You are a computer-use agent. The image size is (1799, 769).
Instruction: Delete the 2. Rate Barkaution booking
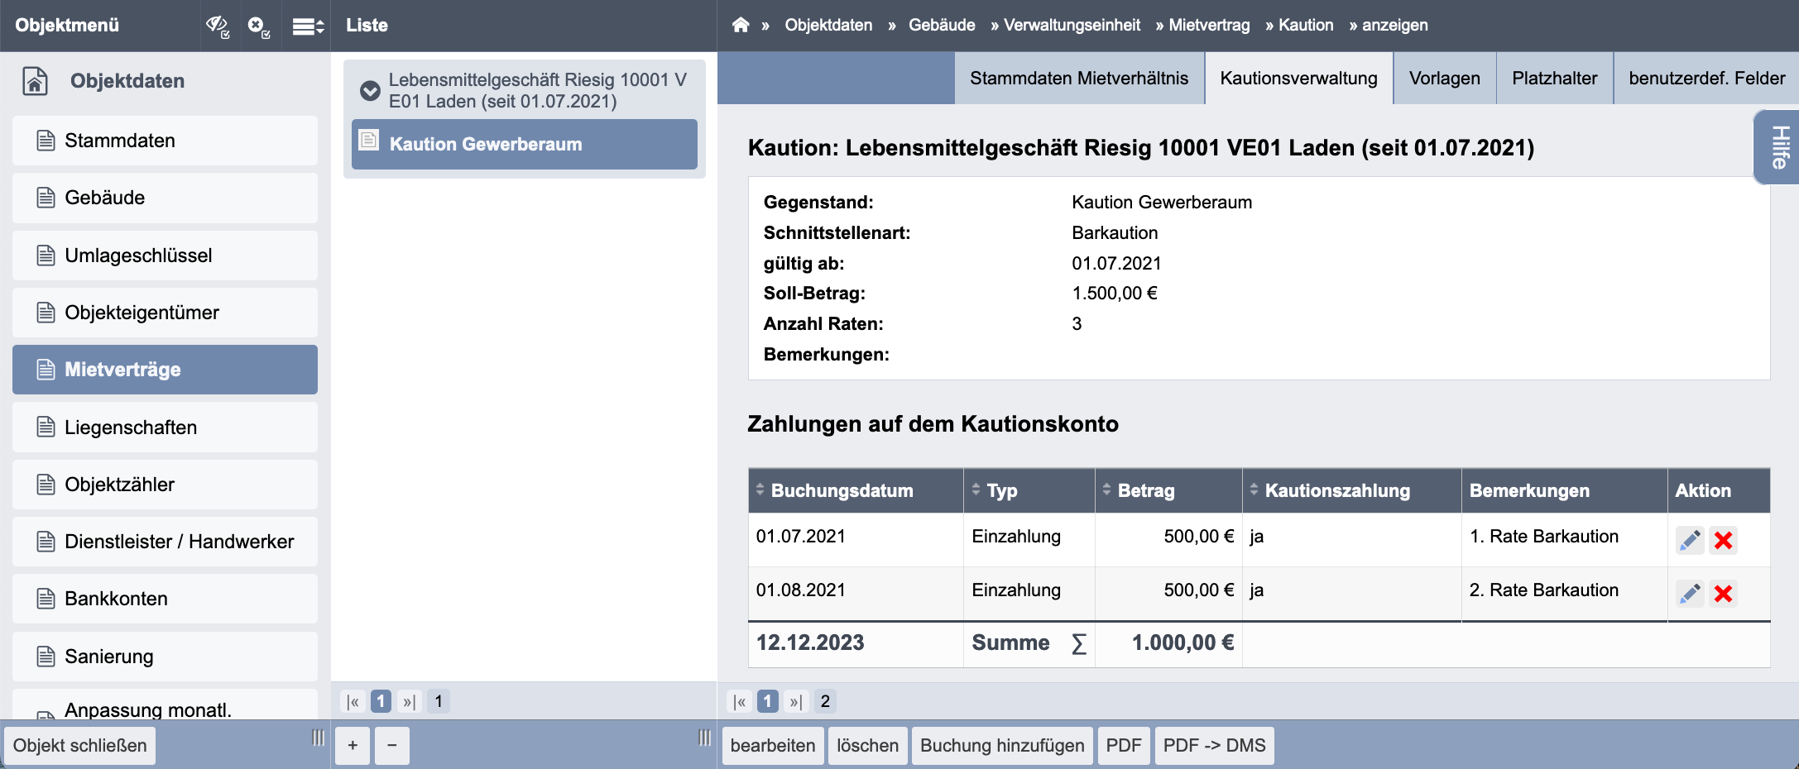(x=1724, y=594)
